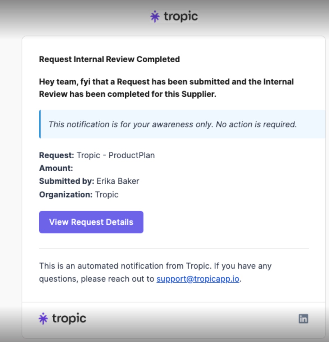Image resolution: width=329 pixels, height=342 pixels.
Task: Click the purple asterisk icon in the header
Action: click(x=155, y=17)
